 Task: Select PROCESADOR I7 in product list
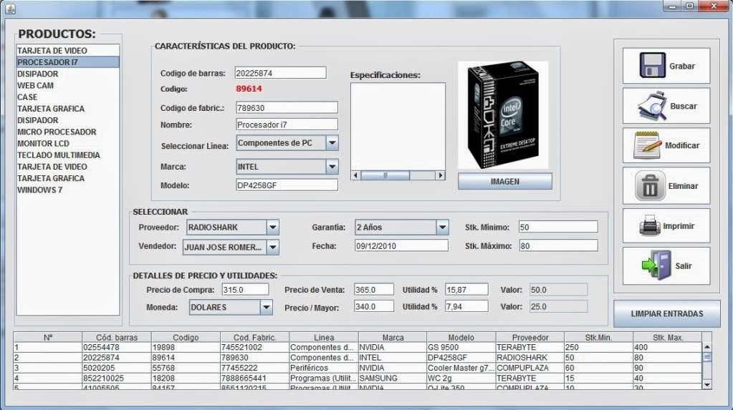[x=68, y=62]
